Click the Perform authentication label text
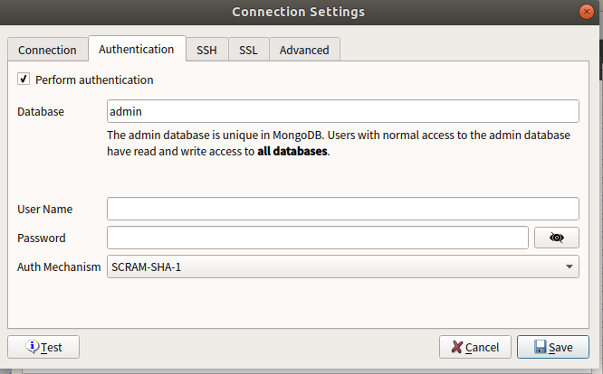Image resolution: width=603 pixels, height=374 pixels. click(94, 79)
